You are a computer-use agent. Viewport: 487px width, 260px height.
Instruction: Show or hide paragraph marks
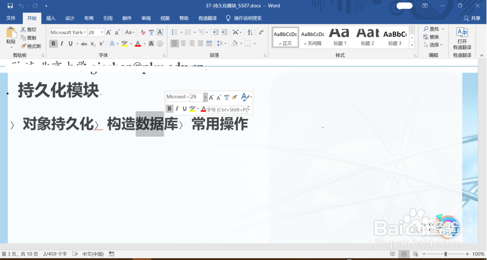261,32
